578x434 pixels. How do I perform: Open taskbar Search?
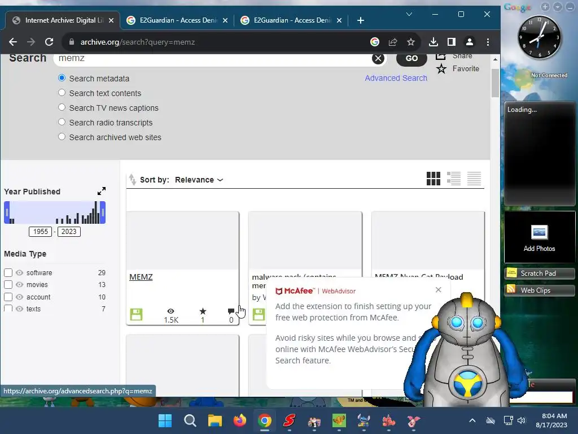[190, 420]
